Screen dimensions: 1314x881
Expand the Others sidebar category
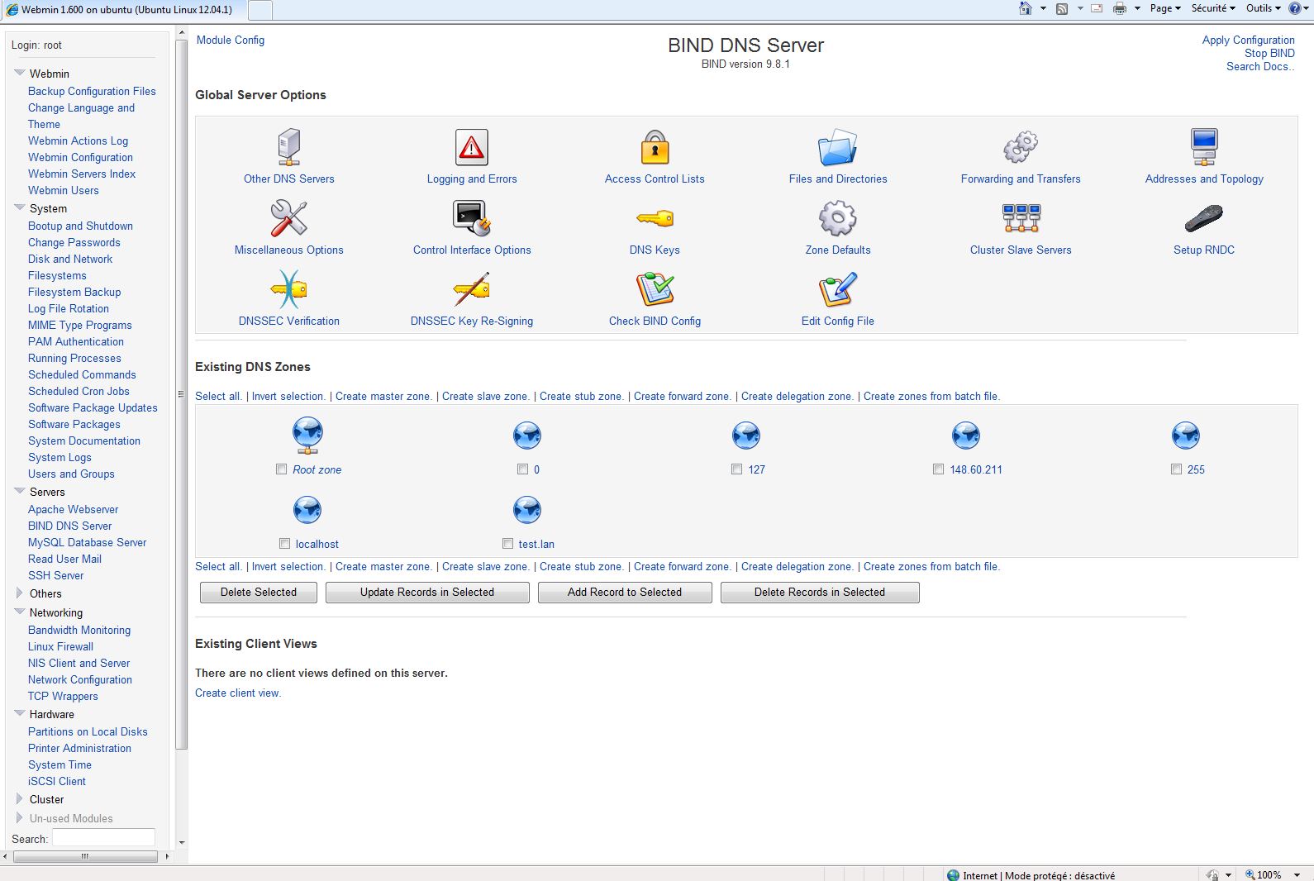(20, 593)
